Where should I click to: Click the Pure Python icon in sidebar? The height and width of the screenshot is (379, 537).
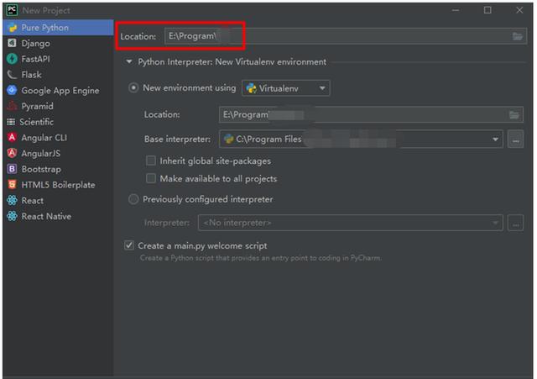coord(13,28)
